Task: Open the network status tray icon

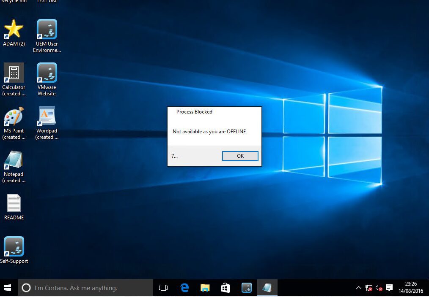Action: [368, 288]
